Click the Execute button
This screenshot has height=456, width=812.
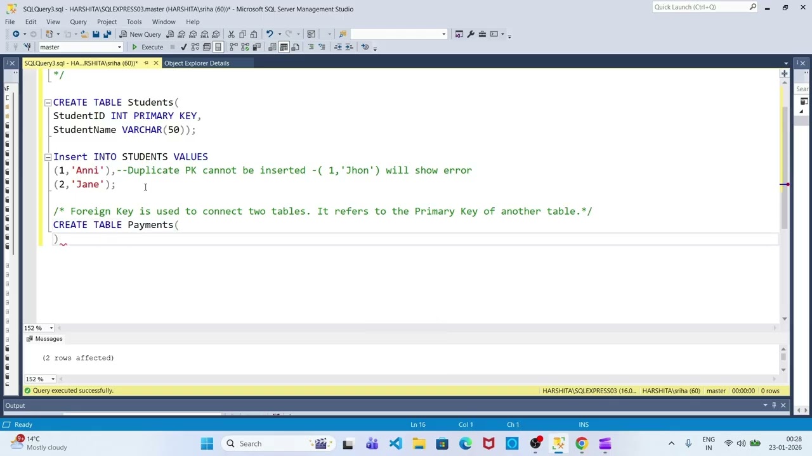(x=147, y=47)
